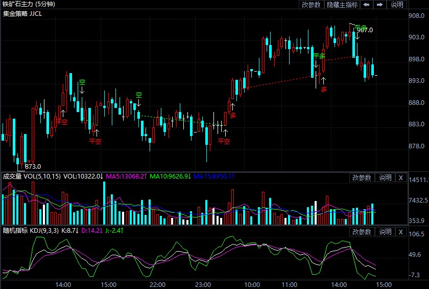Toggle 隐藏主指标 to hide main indicator
Screen dimensions: 429x289
[342, 5]
